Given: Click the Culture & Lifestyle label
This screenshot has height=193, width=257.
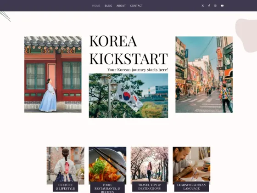Looking at the screenshot, I should click(x=65, y=187).
